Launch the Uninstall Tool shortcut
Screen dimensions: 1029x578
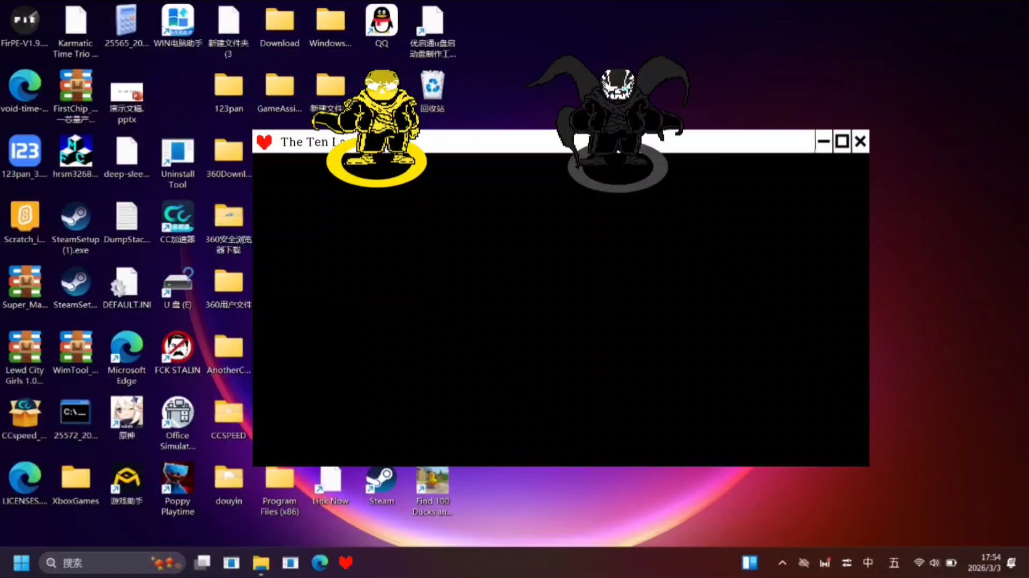click(178, 152)
